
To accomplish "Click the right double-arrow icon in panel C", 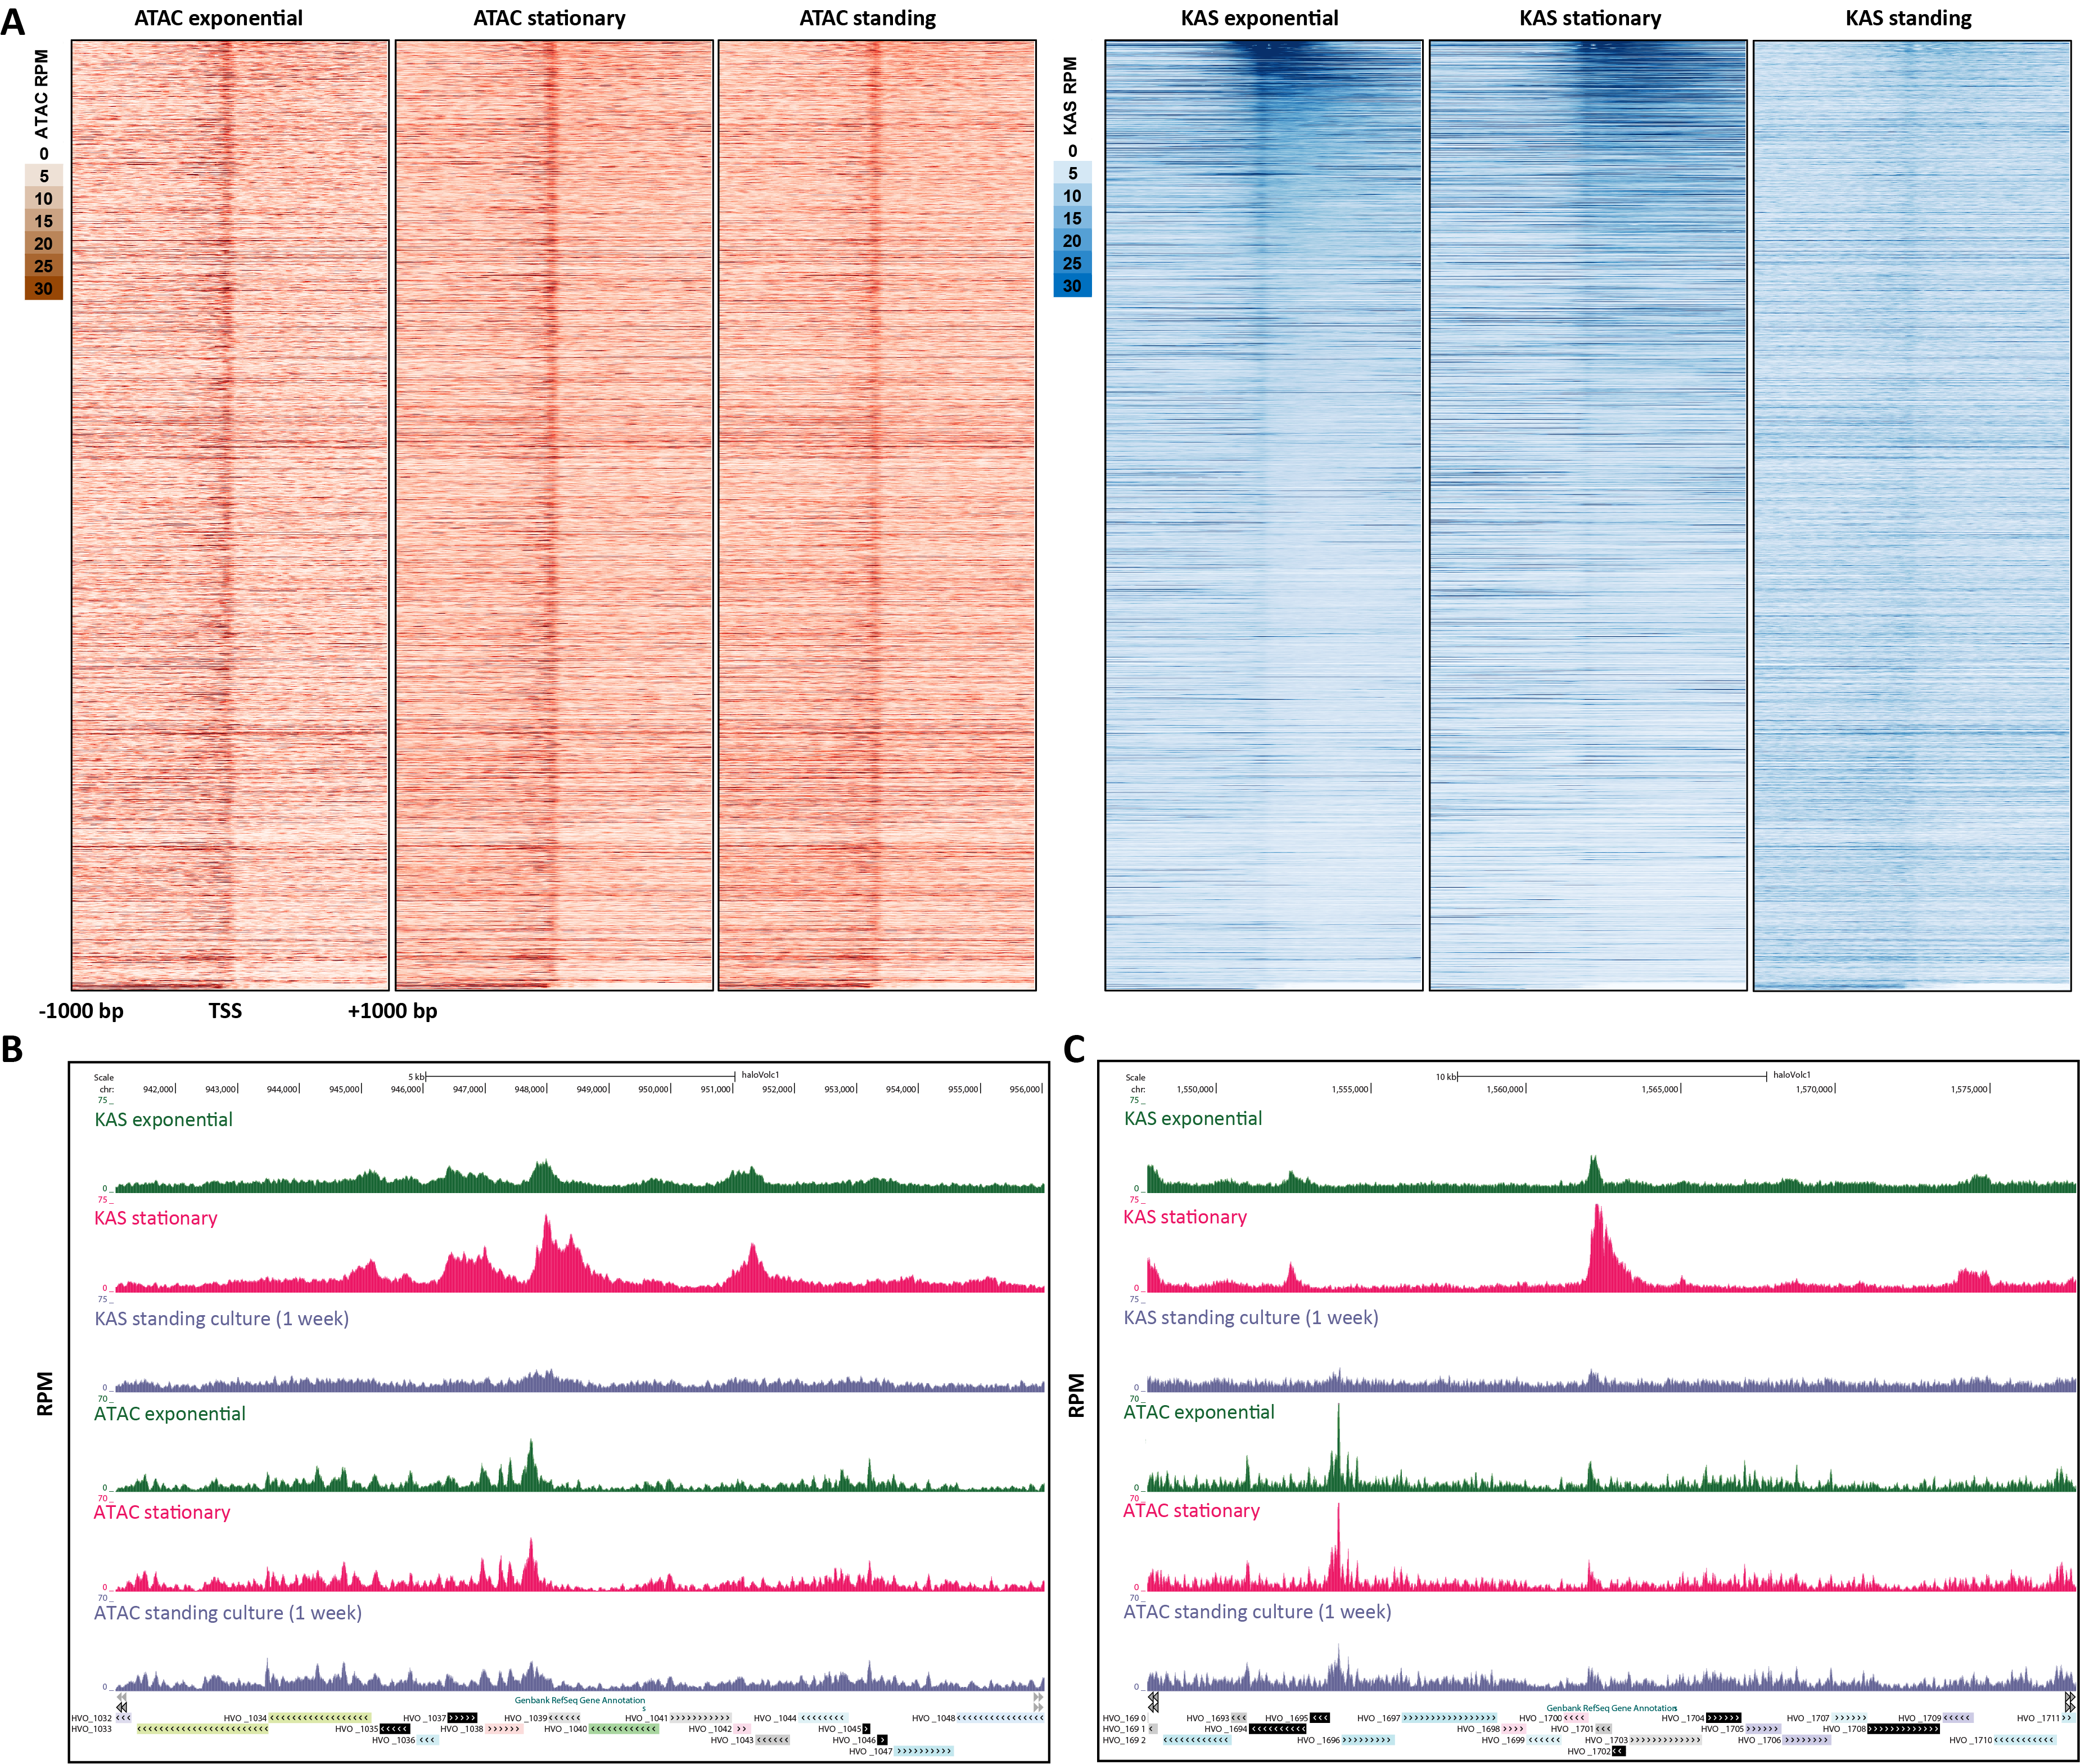I will tap(2070, 1702).
